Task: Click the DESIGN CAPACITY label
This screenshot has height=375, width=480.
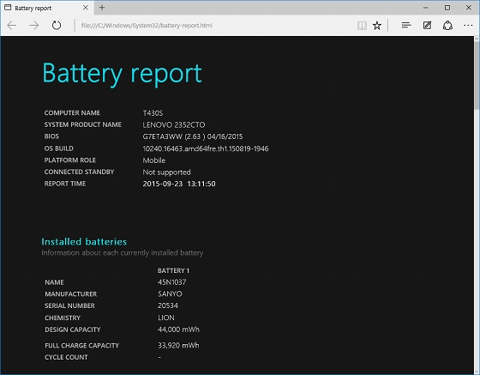Action: (73, 330)
